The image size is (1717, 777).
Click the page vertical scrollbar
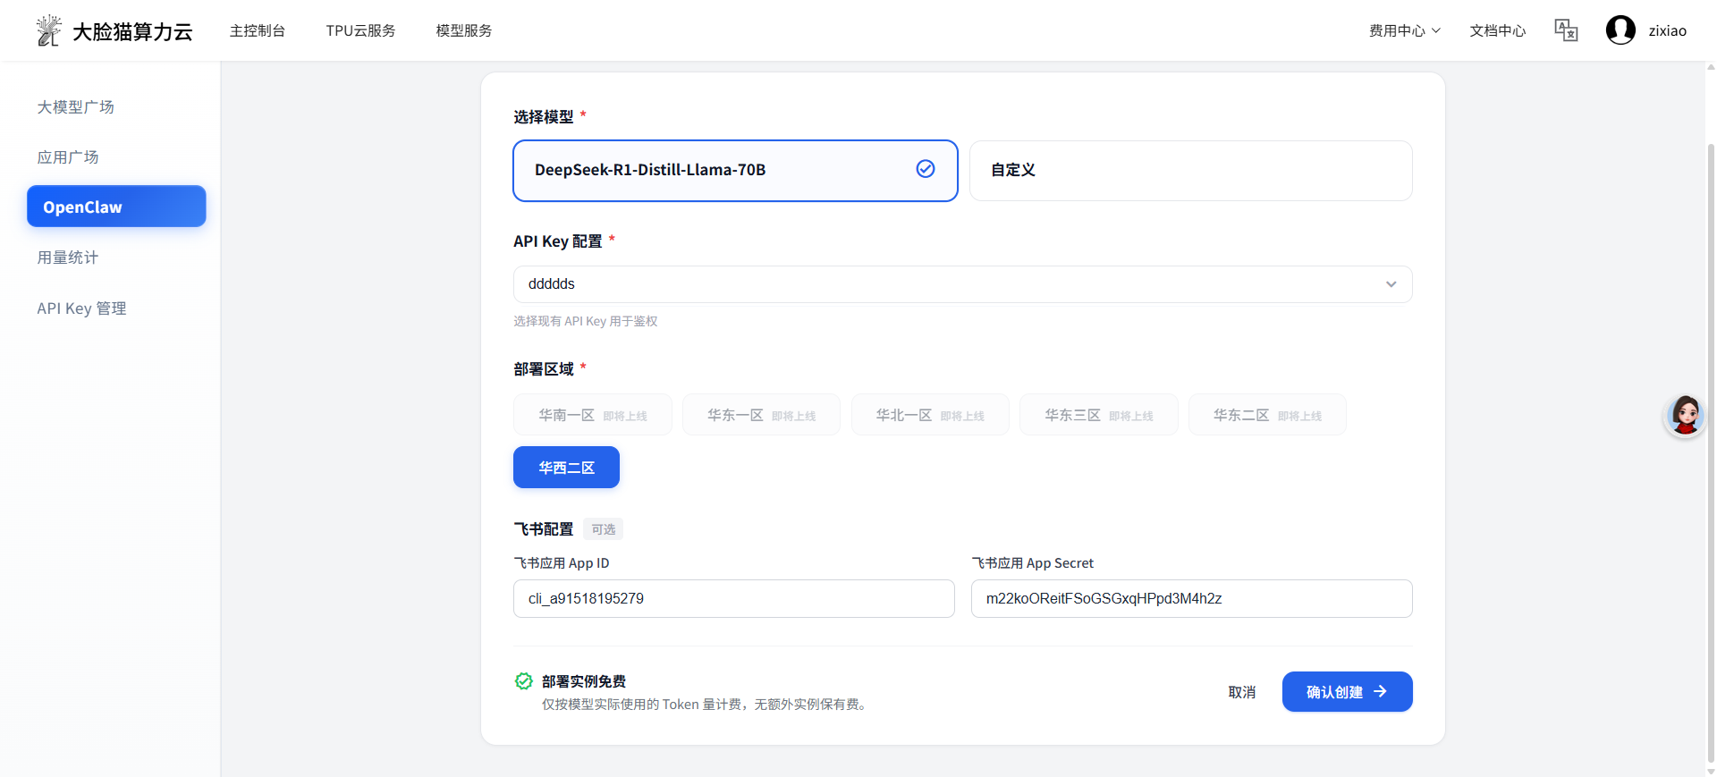tap(1710, 447)
